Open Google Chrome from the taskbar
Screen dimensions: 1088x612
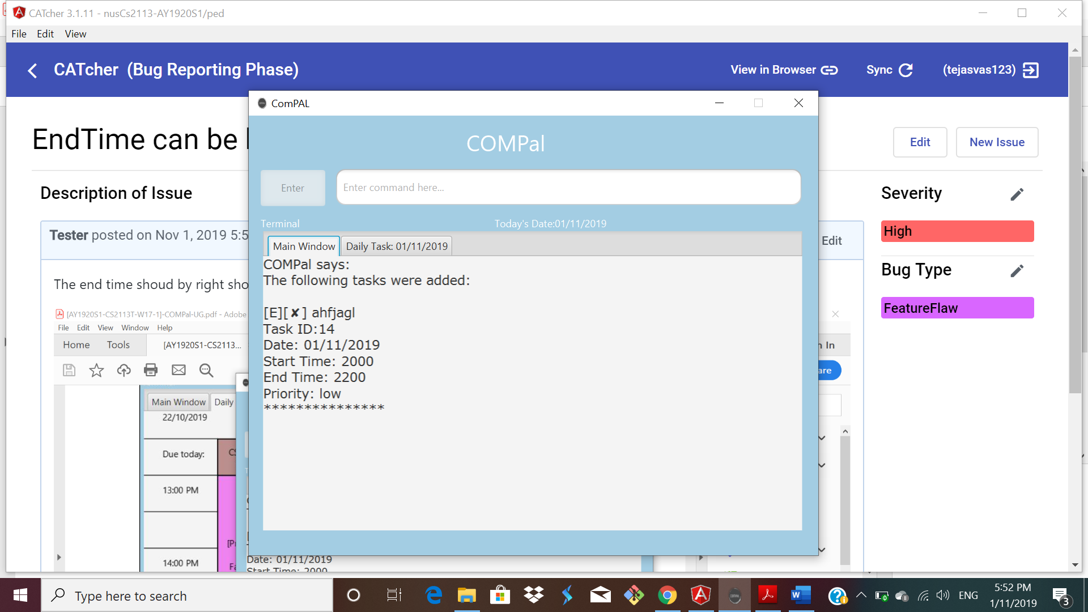667,596
